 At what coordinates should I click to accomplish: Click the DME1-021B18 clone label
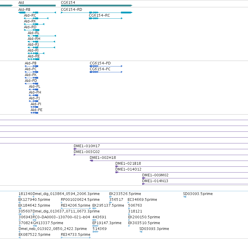[x=128, y=164]
